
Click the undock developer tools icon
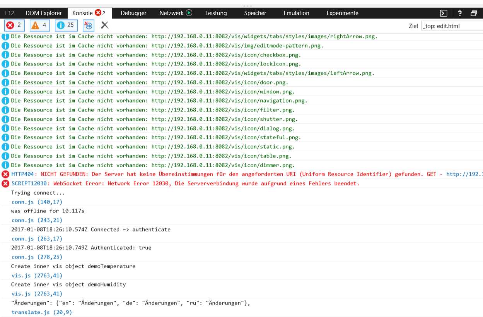(474, 13)
